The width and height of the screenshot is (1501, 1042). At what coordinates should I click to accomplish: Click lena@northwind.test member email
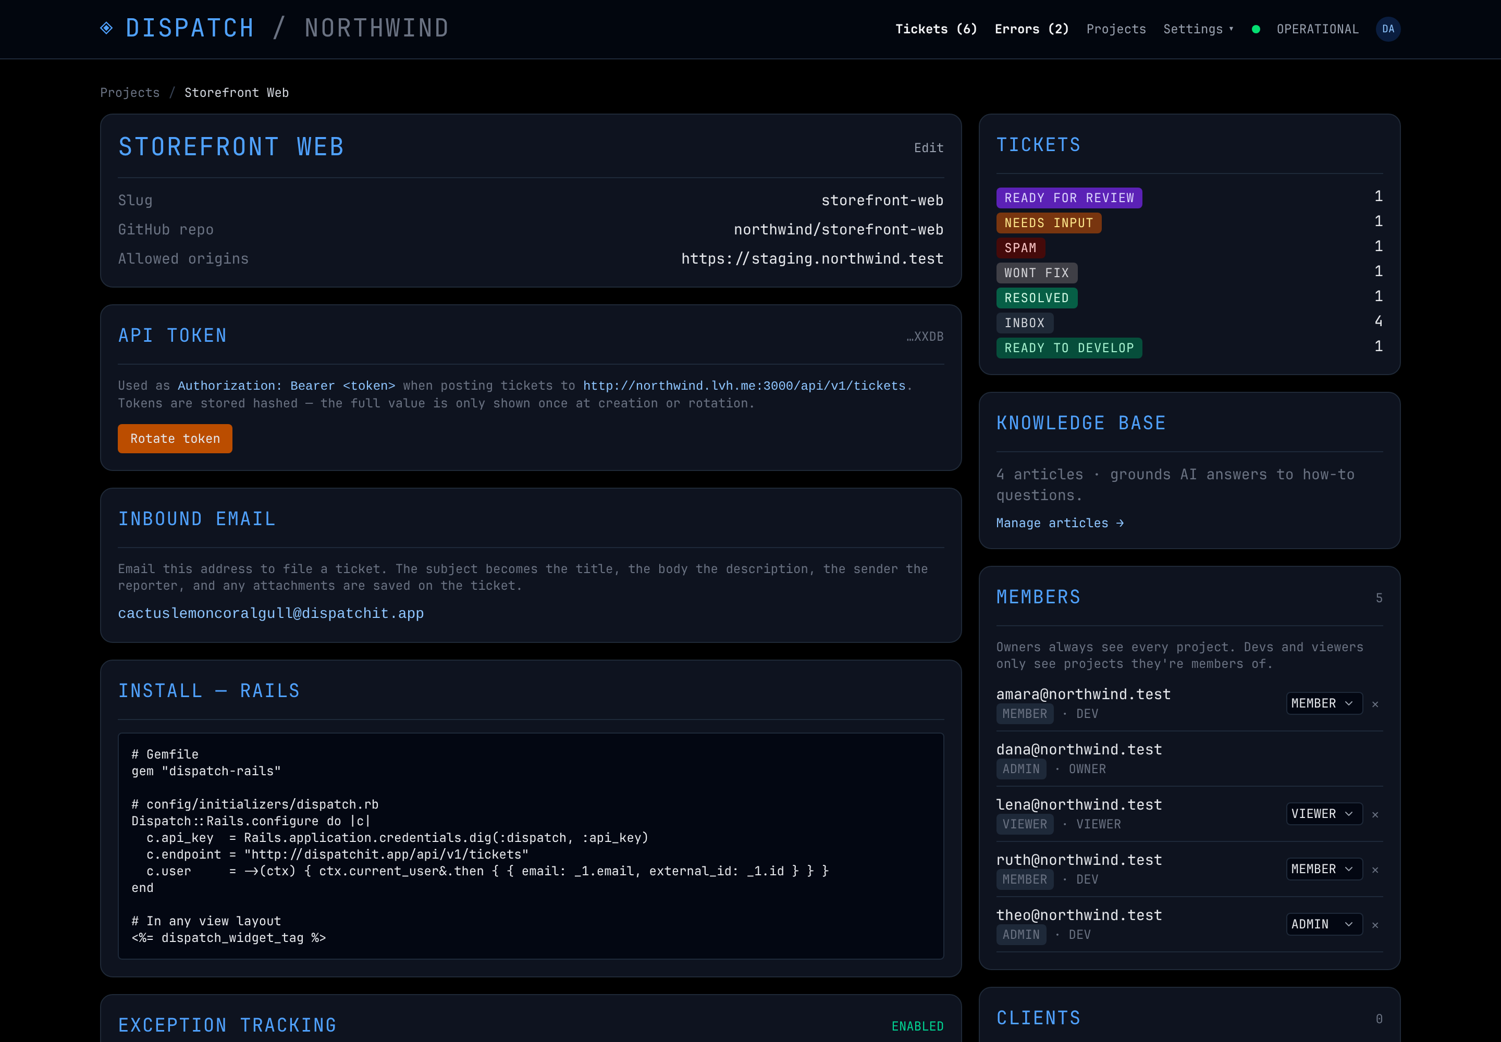point(1078,805)
